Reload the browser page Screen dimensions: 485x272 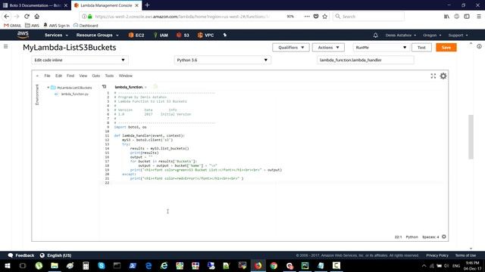pyautogui.click(x=27, y=17)
